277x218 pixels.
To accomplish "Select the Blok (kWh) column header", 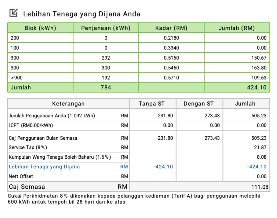I will [x=40, y=28].
